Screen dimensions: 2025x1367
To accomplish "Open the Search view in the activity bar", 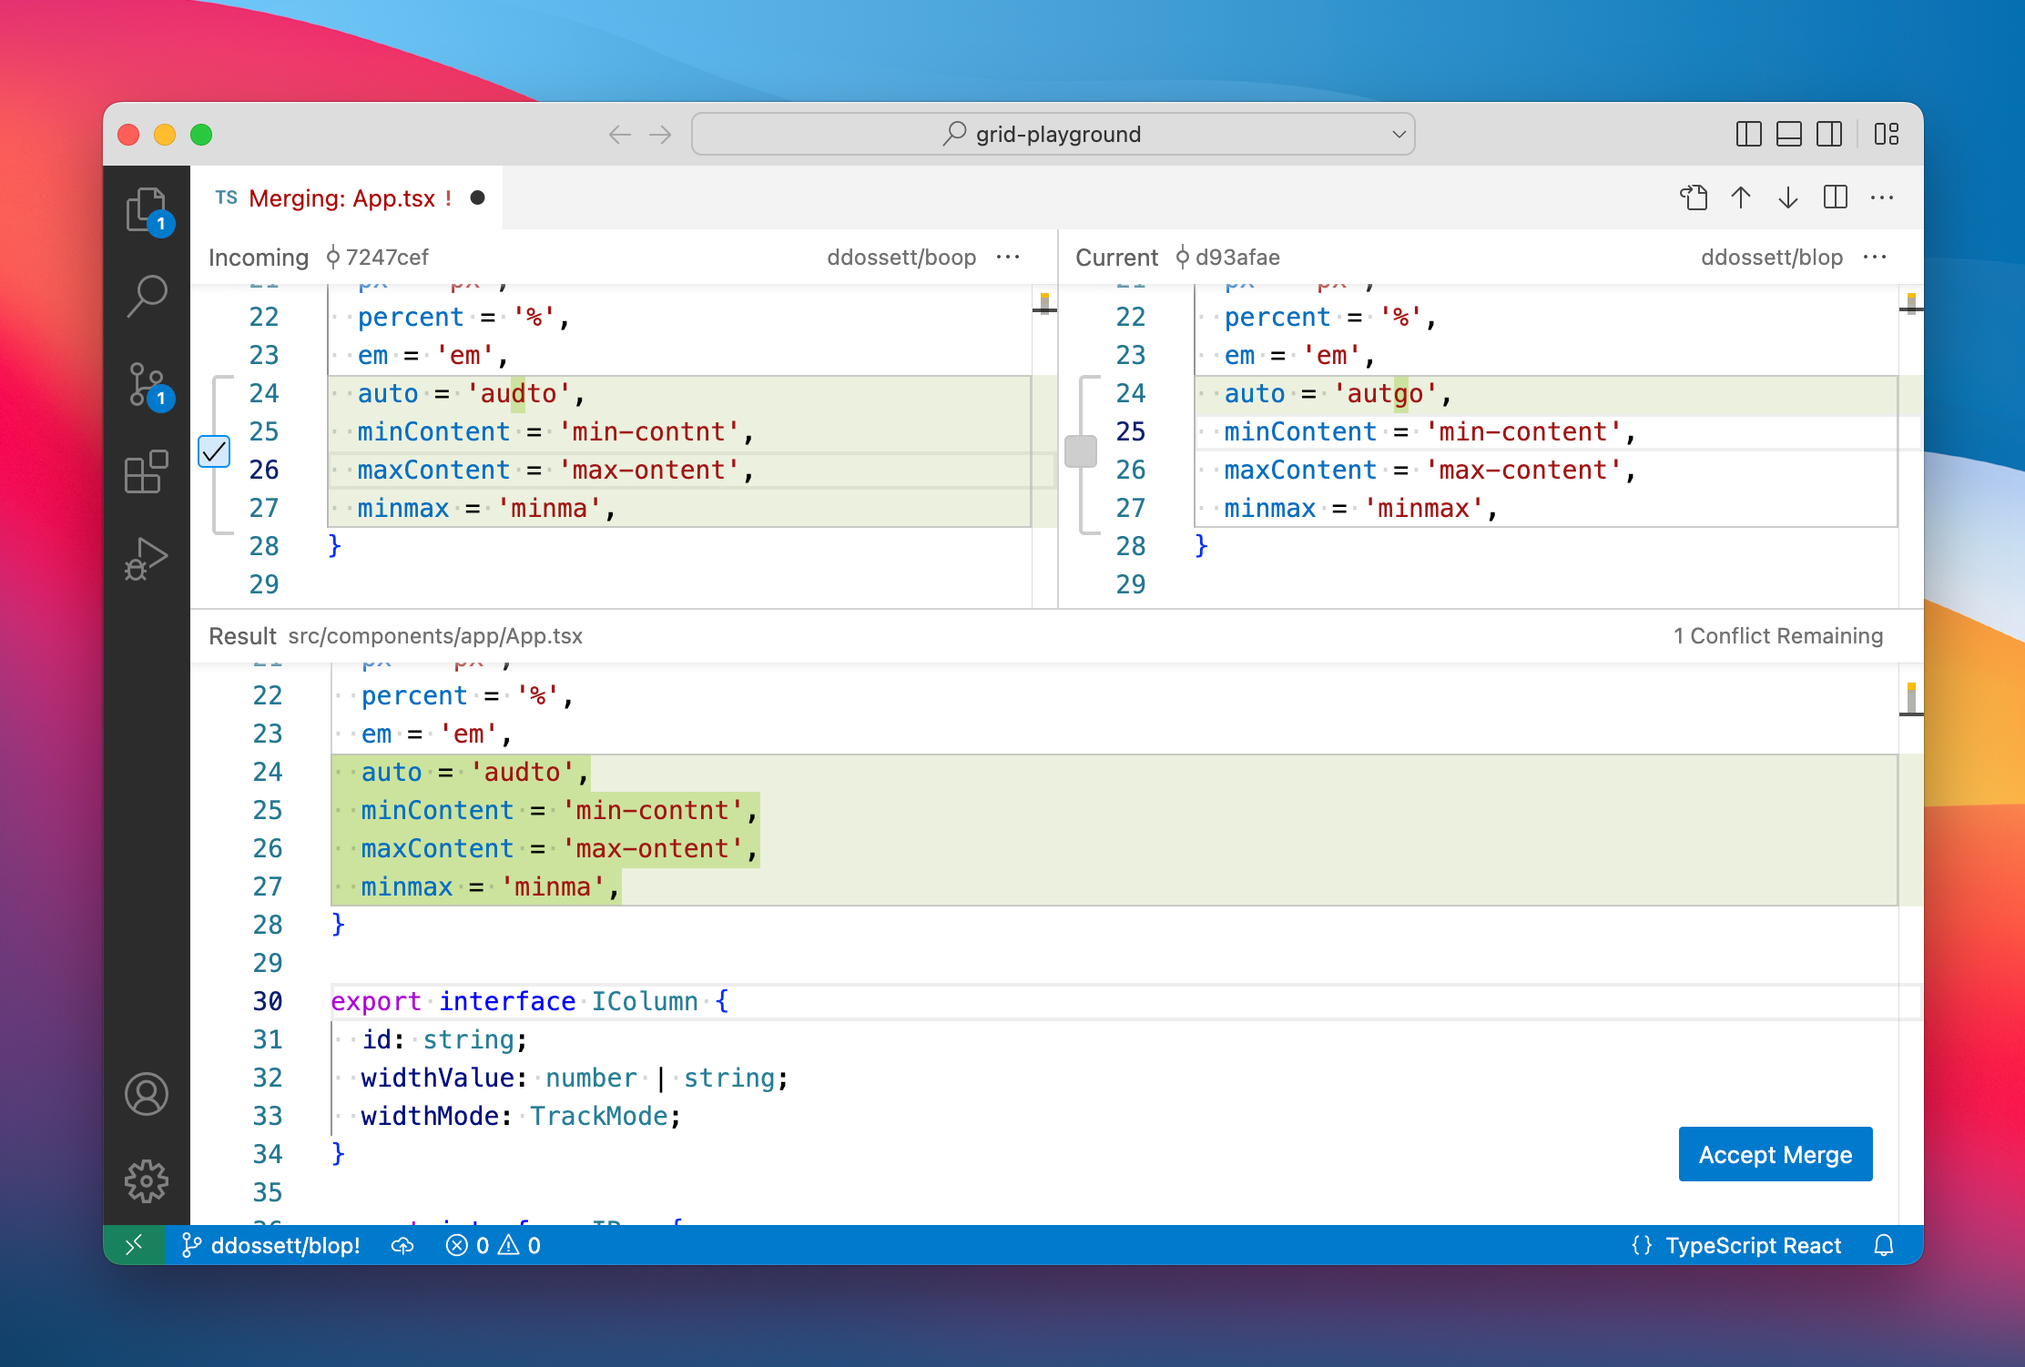I will [148, 295].
